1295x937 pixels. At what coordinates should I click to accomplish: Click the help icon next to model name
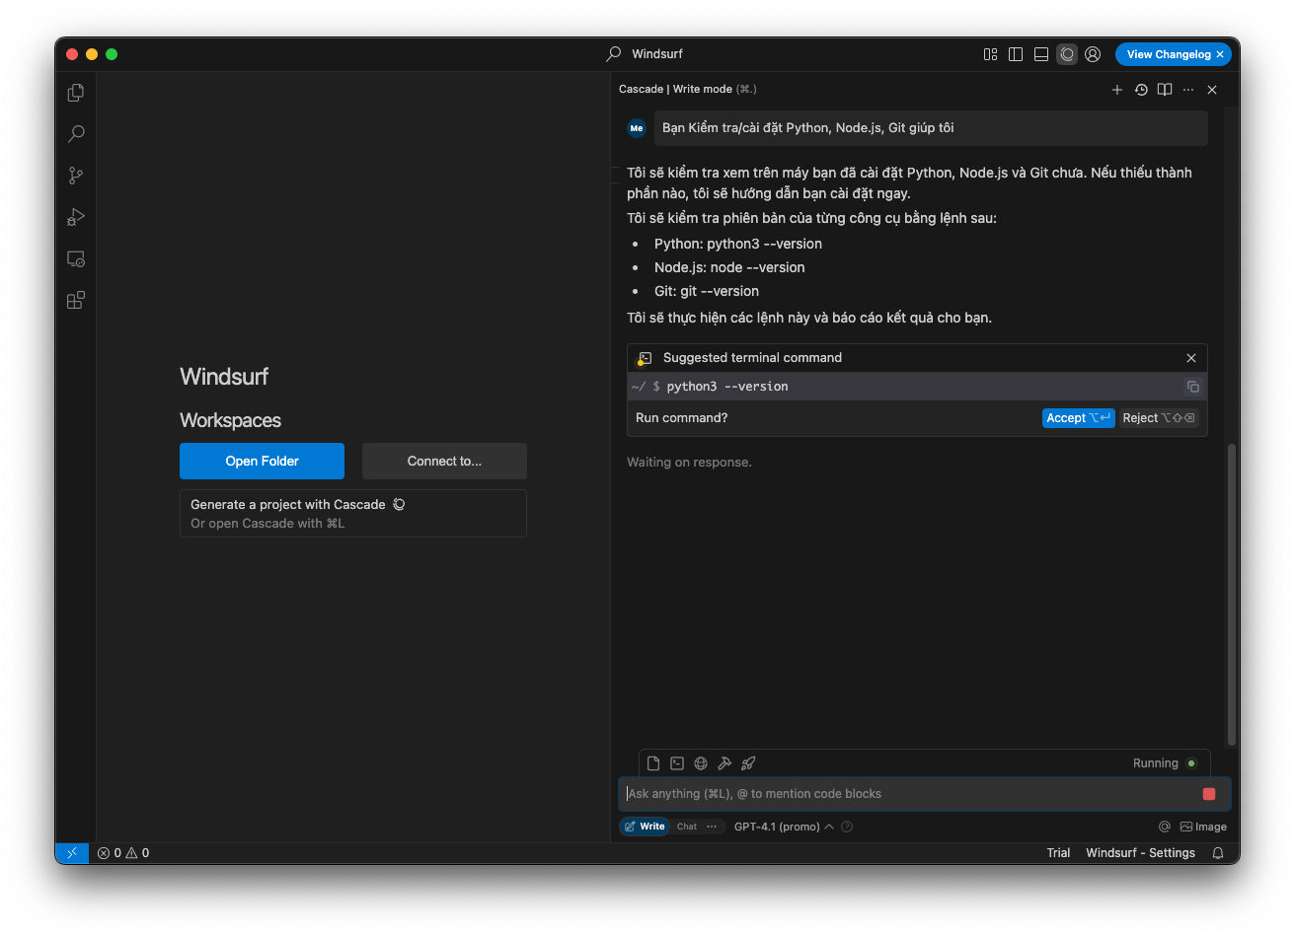click(x=847, y=827)
